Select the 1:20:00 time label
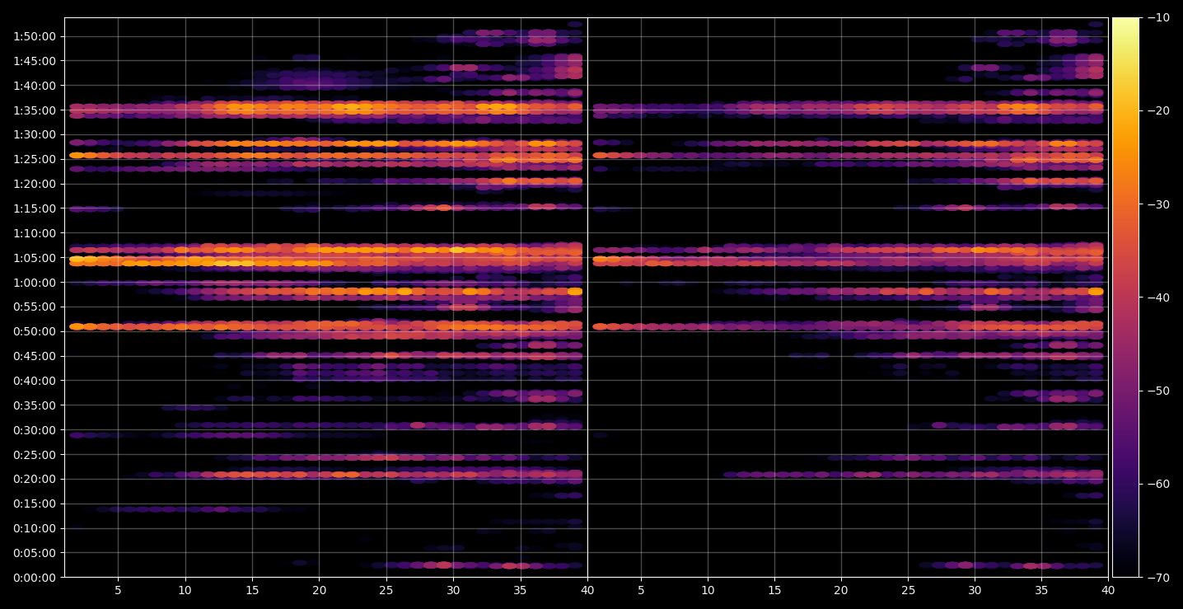 [35, 184]
